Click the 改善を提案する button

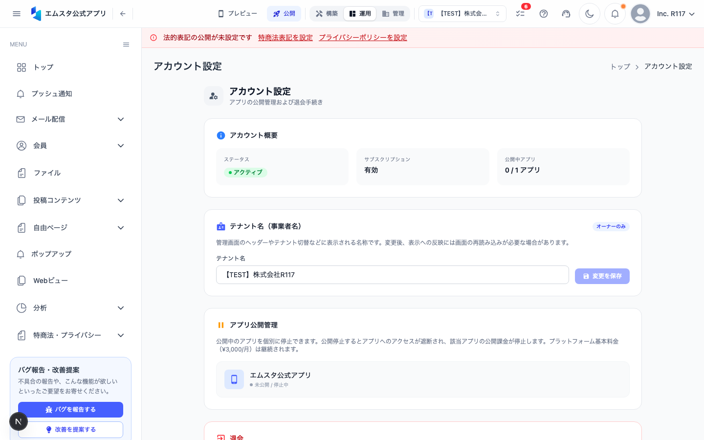tap(70, 430)
